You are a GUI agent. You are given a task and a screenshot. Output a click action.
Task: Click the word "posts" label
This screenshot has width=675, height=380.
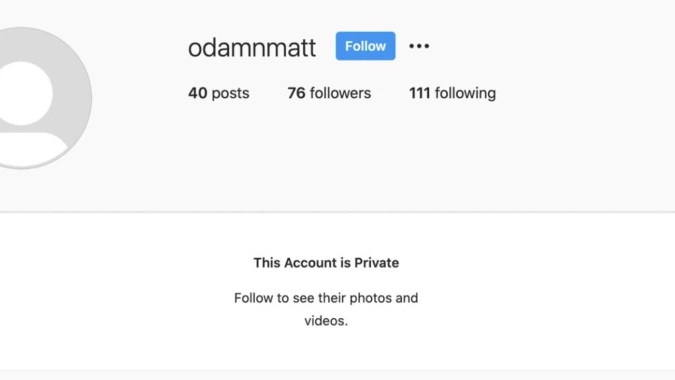[x=230, y=94]
